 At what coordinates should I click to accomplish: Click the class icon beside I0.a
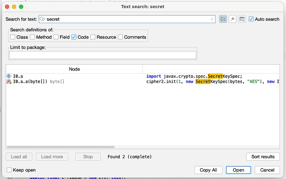click(x=9, y=76)
